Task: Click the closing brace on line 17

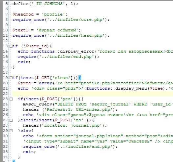Action: pos(14,67)
